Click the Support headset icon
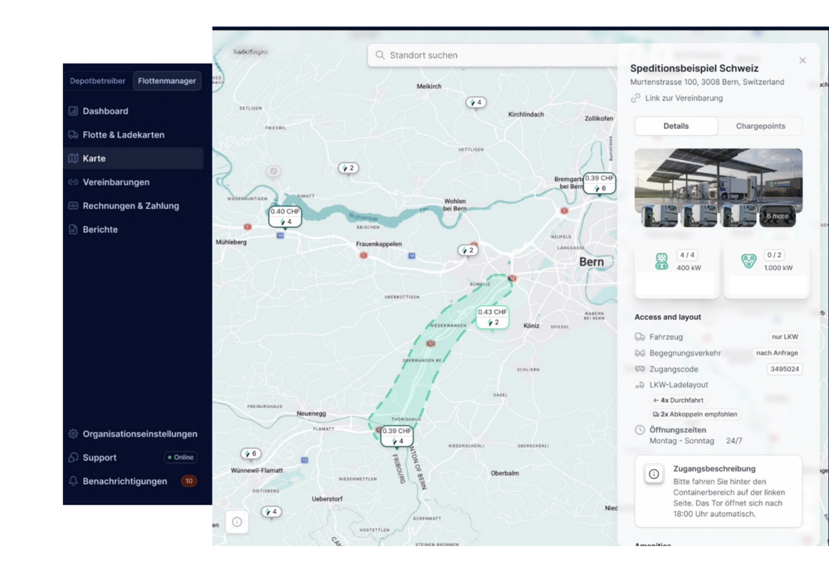829x566 pixels. tap(73, 458)
